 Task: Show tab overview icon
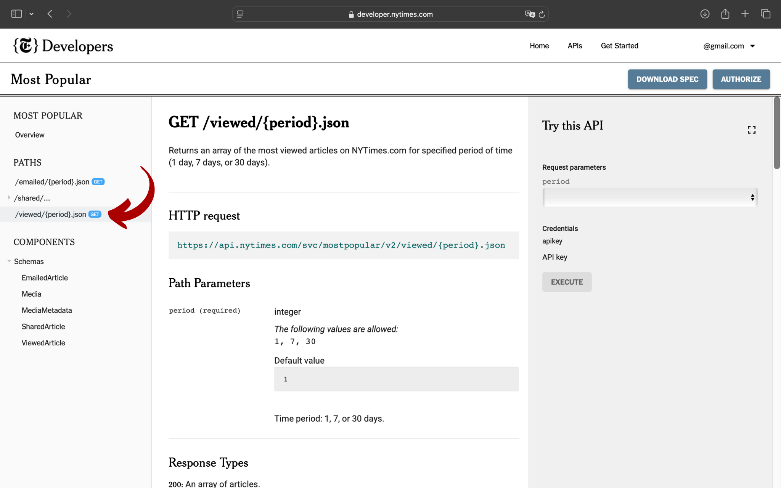pos(765,14)
